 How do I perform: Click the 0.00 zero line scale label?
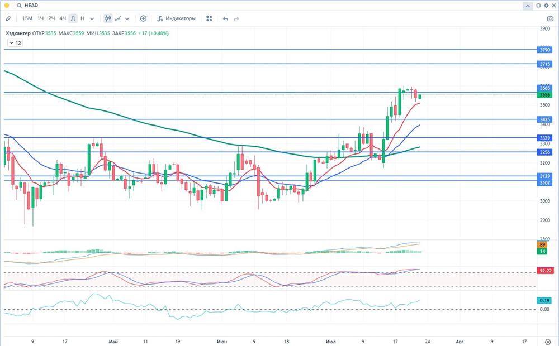pyautogui.click(x=544, y=309)
